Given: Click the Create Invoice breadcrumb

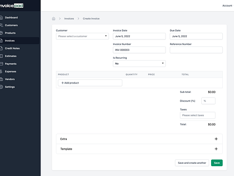Looking at the screenshot, I should (x=91, y=19).
